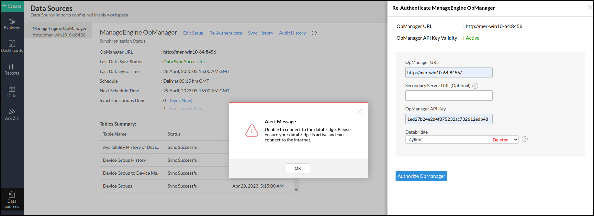Click the OpManager API Key field
Viewport: 594px width, 216px height.
(449, 119)
